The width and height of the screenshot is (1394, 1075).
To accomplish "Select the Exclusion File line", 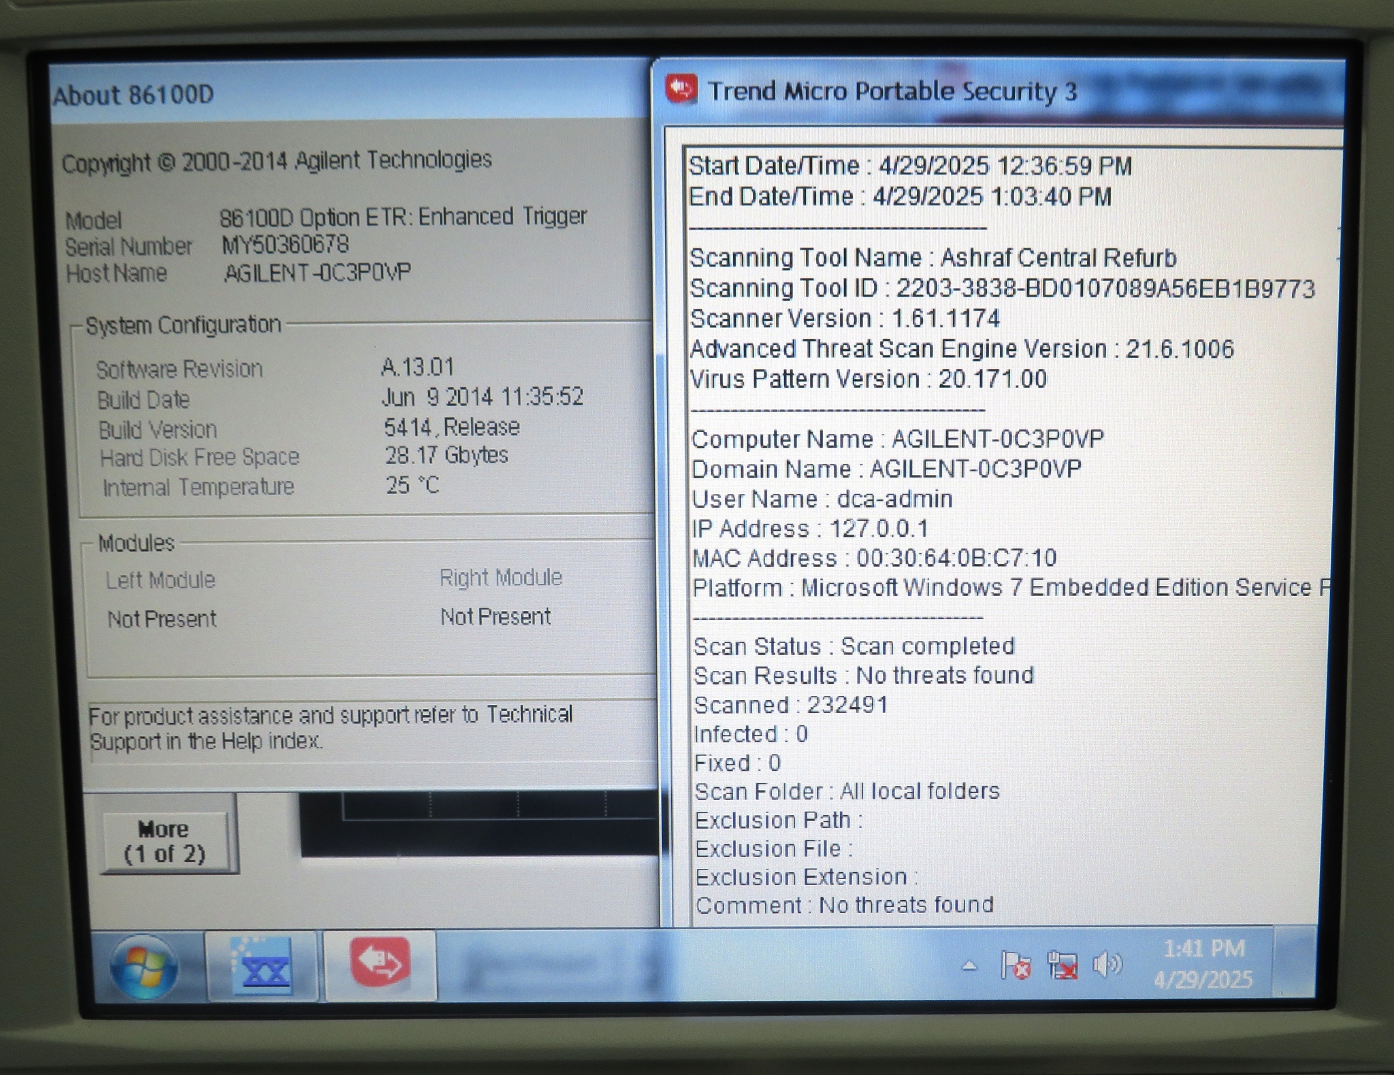I will (774, 848).
